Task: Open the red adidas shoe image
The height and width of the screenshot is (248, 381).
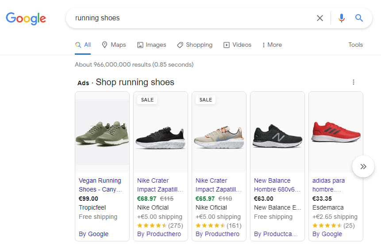Action: (x=336, y=132)
